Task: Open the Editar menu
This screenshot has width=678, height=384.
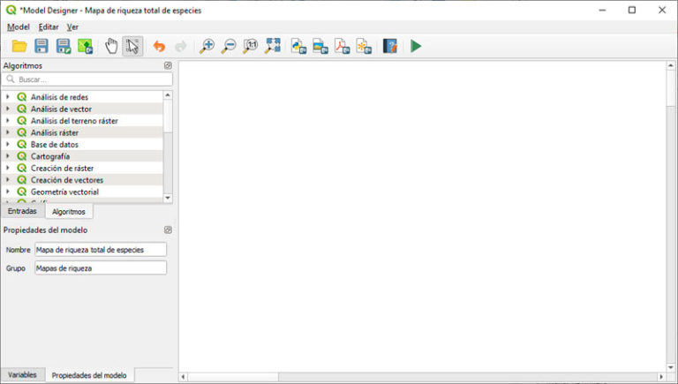Action: click(49, 26)
